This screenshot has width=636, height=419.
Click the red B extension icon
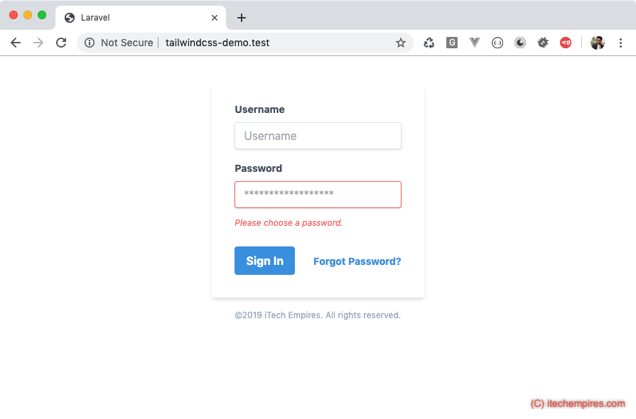pos(566,43)
